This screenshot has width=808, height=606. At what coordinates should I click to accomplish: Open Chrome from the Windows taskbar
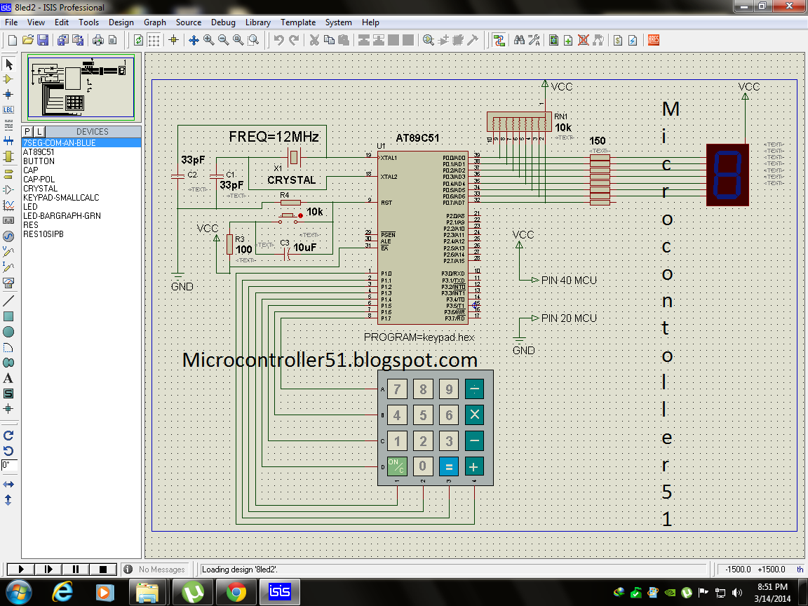236,592
